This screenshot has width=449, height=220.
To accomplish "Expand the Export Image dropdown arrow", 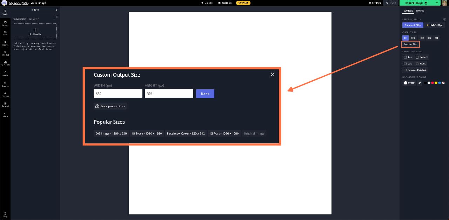I will click(x=437, y=3).
